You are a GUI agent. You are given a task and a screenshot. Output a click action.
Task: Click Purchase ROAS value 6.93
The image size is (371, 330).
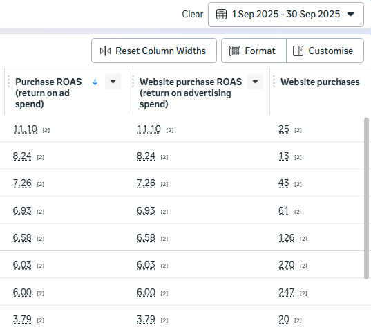pos(22,210)
